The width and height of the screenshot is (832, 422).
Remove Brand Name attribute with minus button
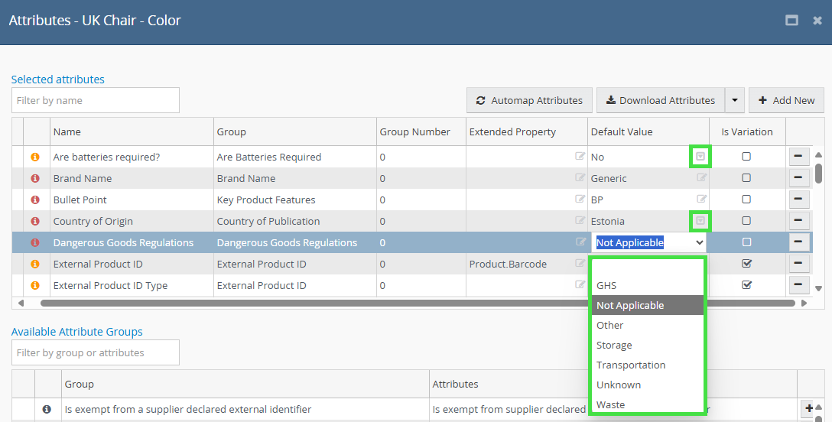click(x=798, y=178)
